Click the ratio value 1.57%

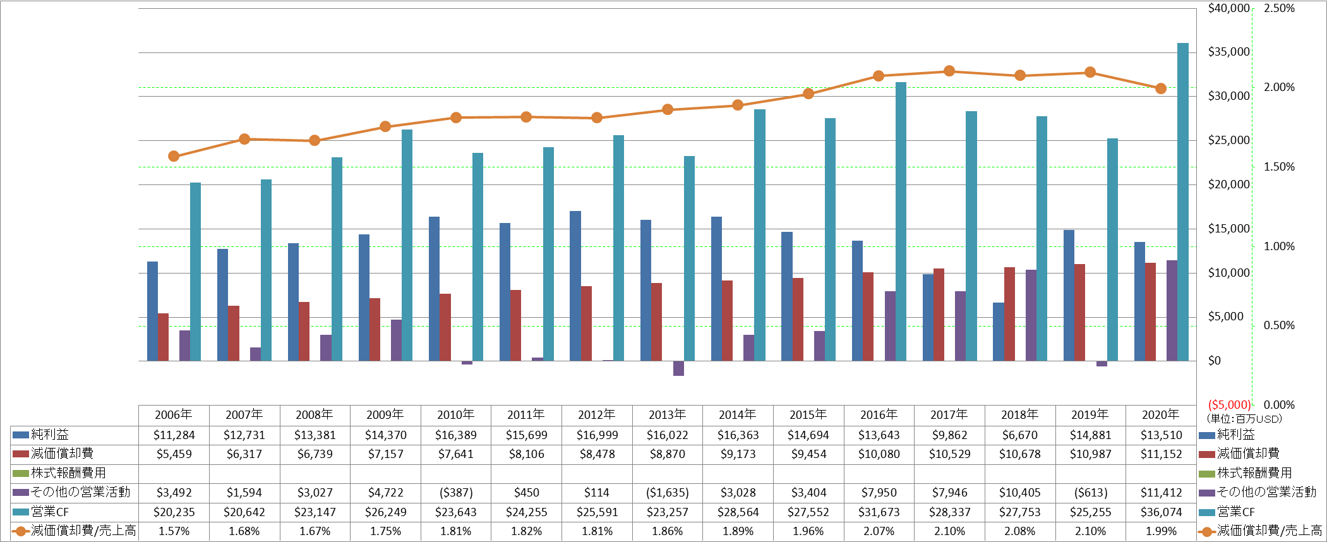(x=174, y=531)
